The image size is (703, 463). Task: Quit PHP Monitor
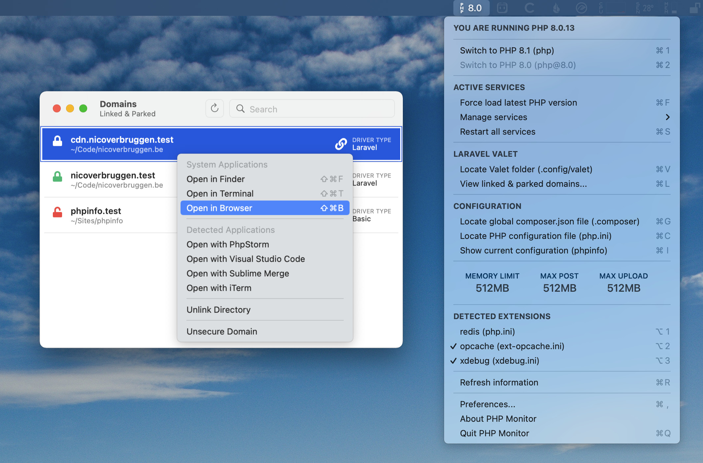click(562, 433)
